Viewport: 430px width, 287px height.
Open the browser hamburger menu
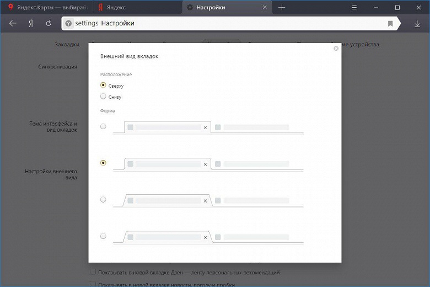point(354,8)
